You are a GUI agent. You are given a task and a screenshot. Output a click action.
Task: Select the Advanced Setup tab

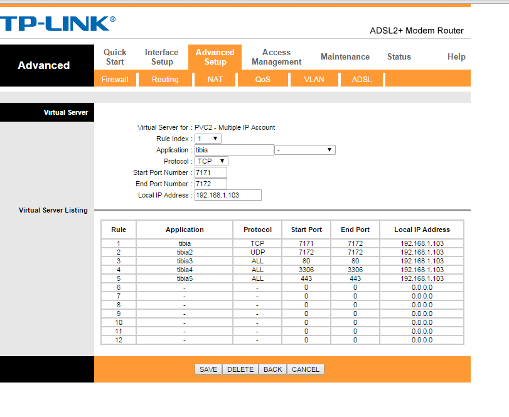pos(215,57)
